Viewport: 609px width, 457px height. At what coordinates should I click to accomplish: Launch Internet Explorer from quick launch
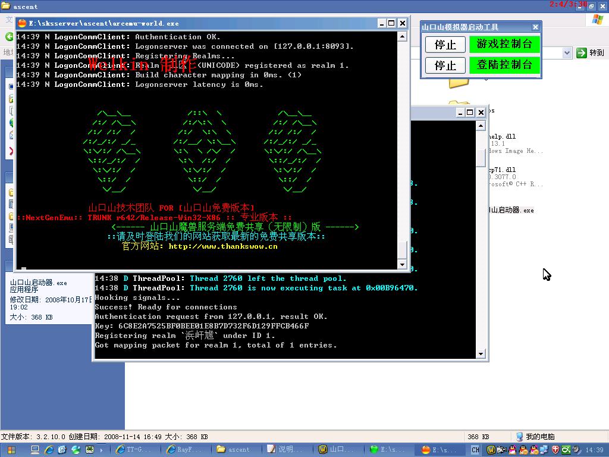coord(49,450)
